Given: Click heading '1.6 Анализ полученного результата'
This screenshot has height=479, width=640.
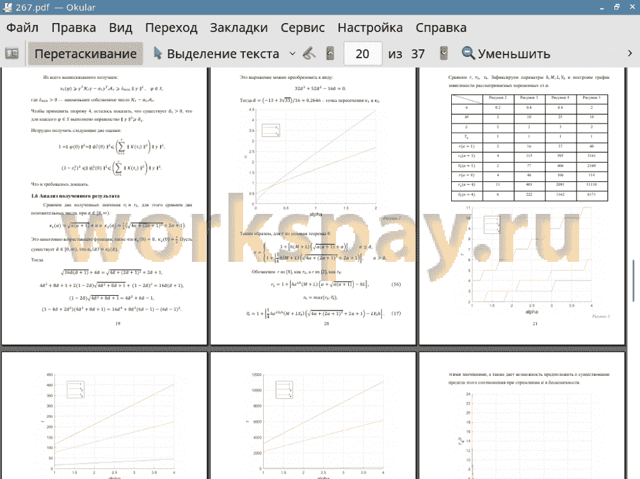Looking at the screenshot, I should click(75, 196).
